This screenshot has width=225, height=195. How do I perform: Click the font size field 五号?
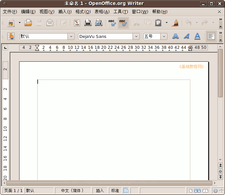[152, 36]
